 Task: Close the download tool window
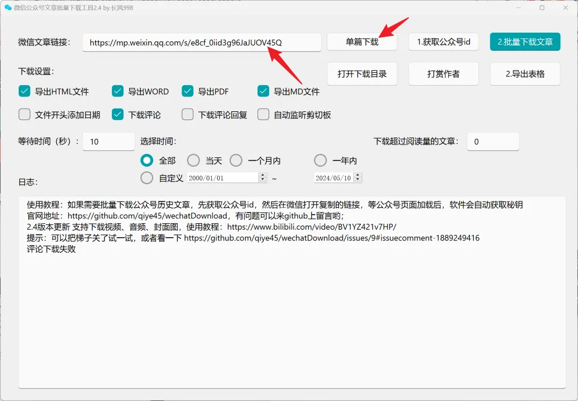point(566,7)
